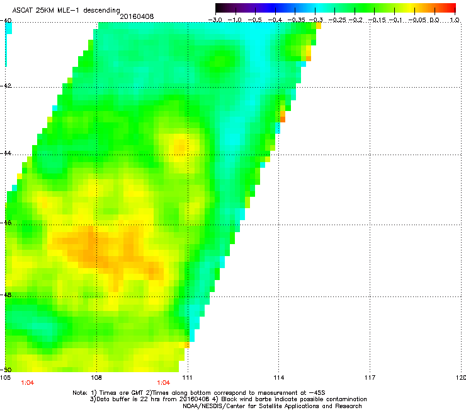Click the NOAA/NESDIS credit line
The height and width of the screenshot is (410, 466).
click(x=272, y=406)
